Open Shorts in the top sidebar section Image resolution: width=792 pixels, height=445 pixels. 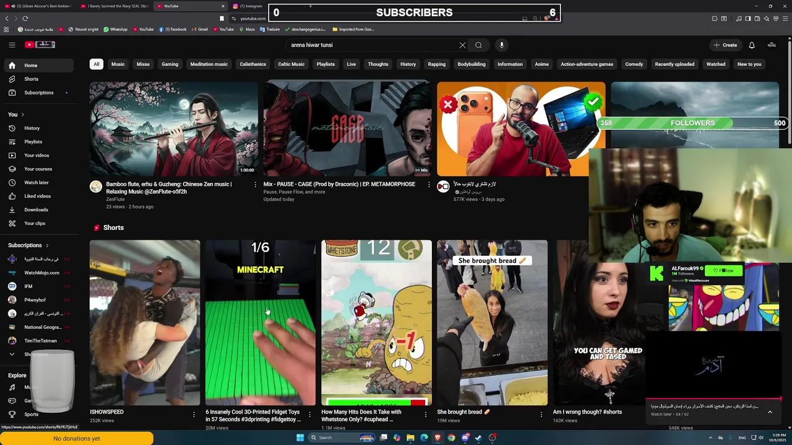point(40,79)
